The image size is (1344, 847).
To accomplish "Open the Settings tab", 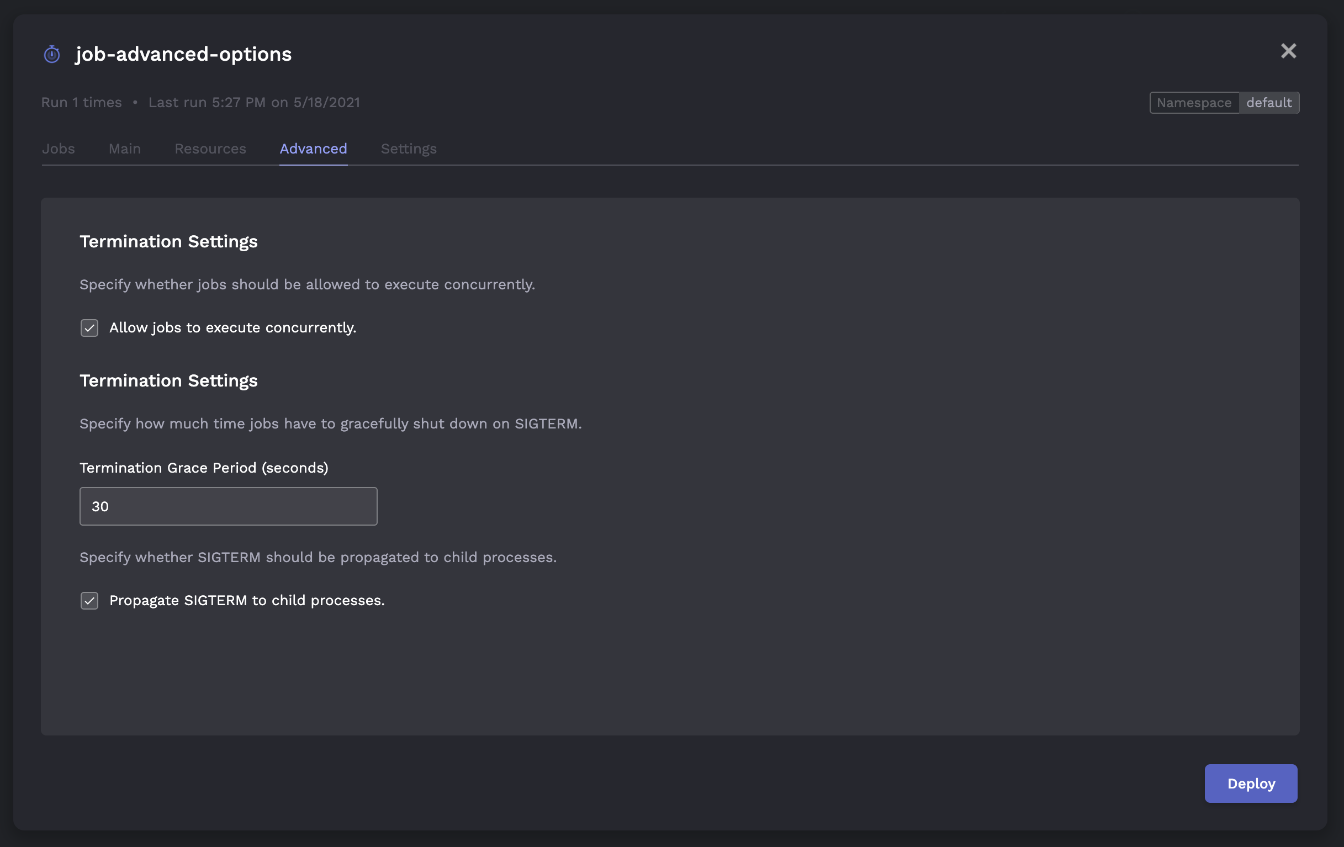I will (x=409, y=149).
